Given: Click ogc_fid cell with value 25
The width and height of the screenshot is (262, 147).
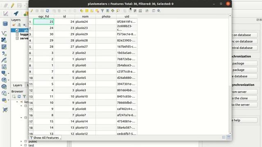Looking at the screenshot, I should [x=44, y=22].
